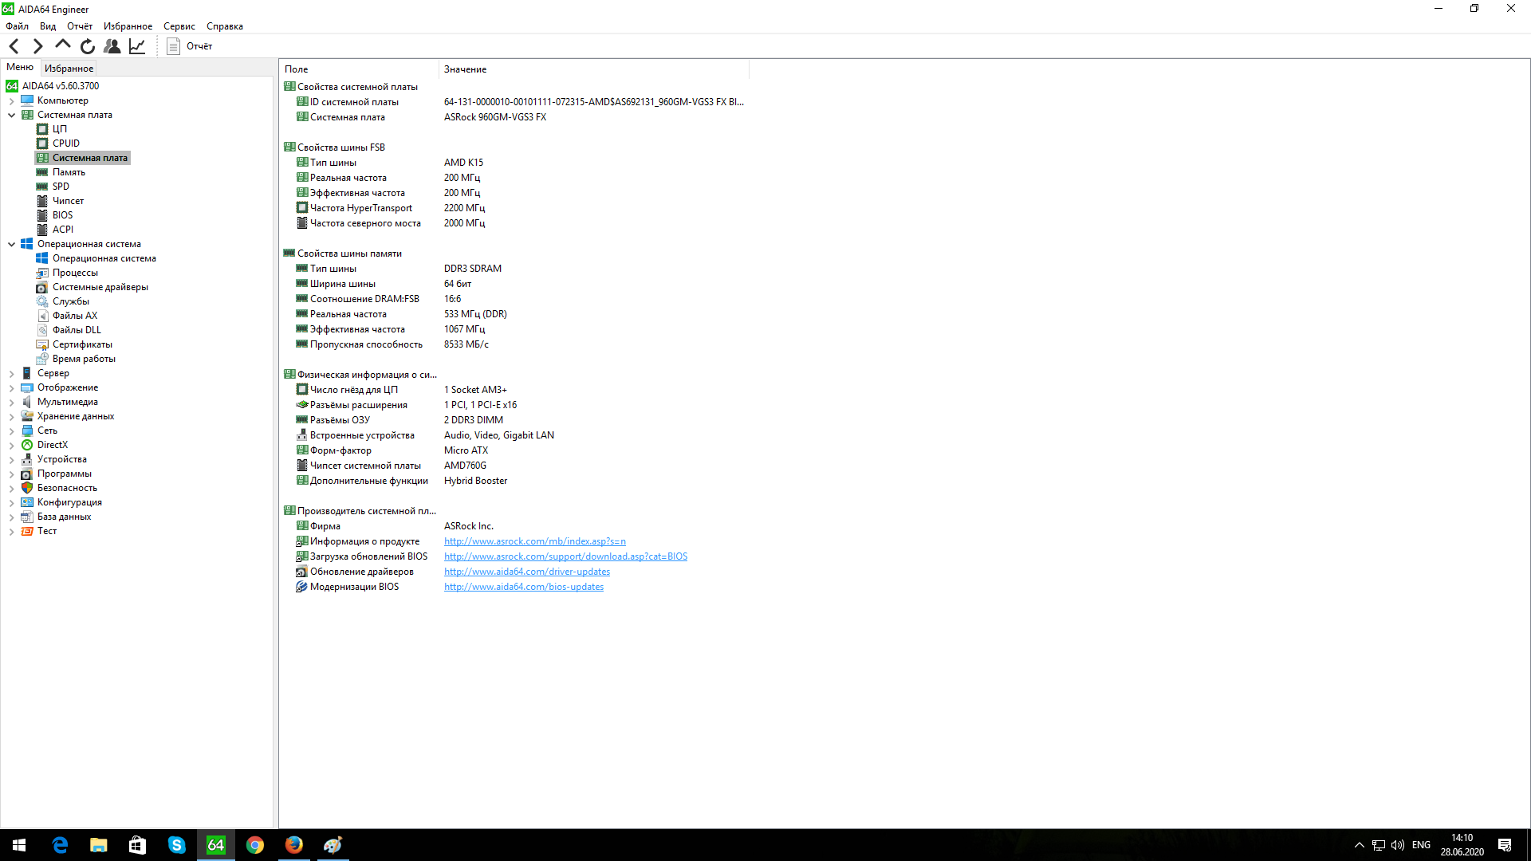This screenshot has width=1531, height=861.
Task: Select the Службы tree item
Action: tap(71, 301)
